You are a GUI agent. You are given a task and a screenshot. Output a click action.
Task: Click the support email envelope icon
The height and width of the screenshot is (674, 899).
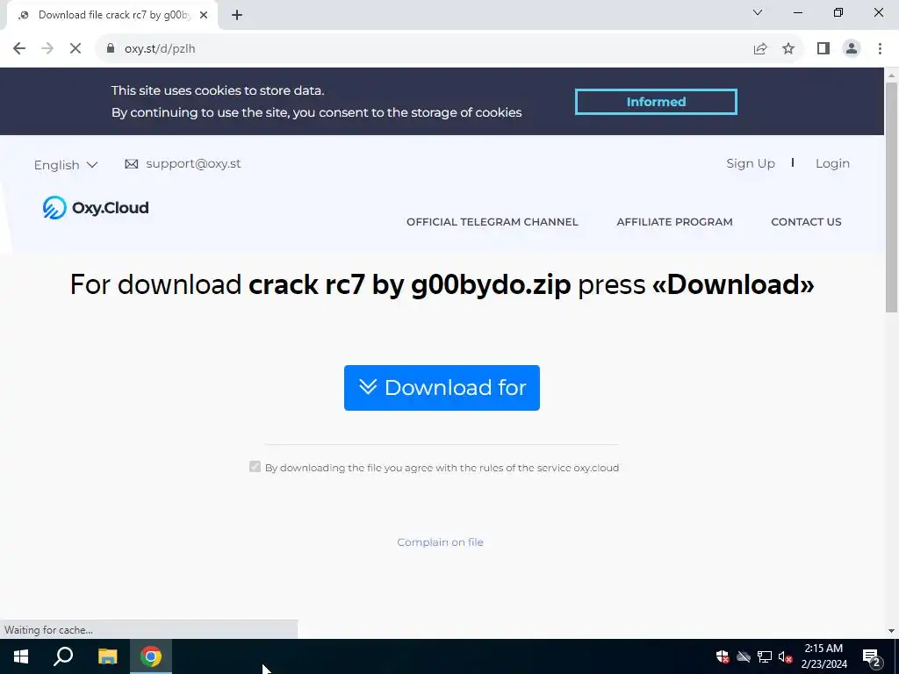132,164
